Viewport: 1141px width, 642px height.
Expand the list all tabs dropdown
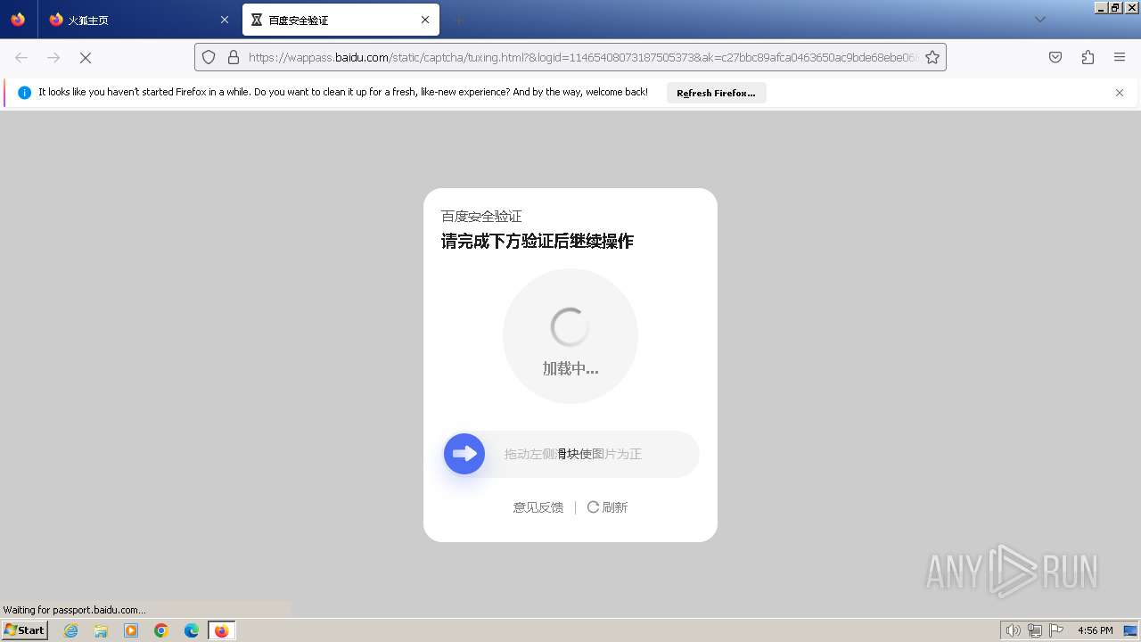click(1039, 20)
